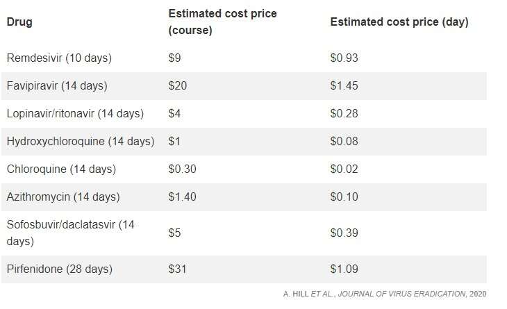507x309 pixels.
Task: Select the $0.93 daily cost value
Action: pos(344,58)
